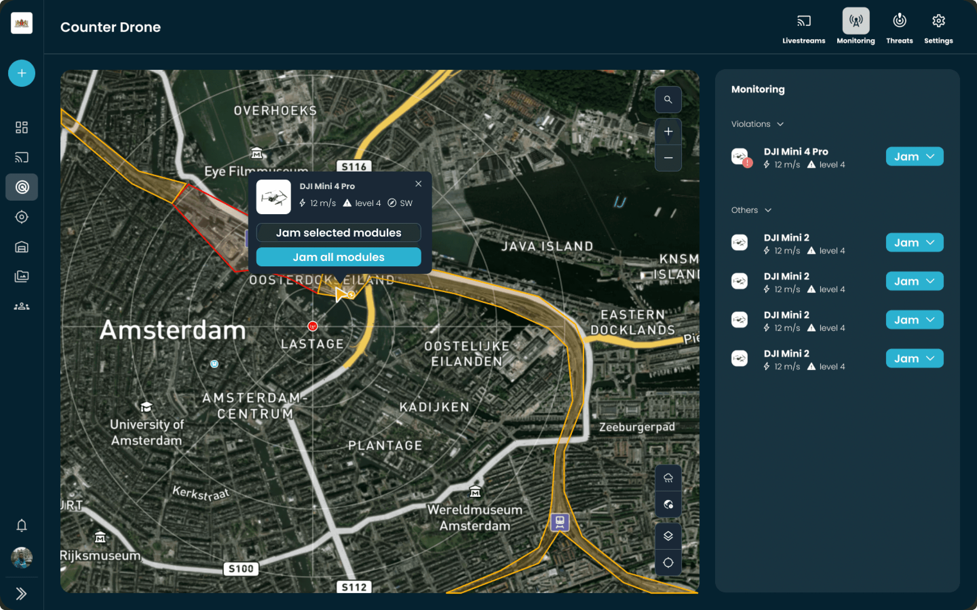Switch to the Monitoring tab
Screen dimensions: 977x610
pyautogui.click(x=856, y=27)
